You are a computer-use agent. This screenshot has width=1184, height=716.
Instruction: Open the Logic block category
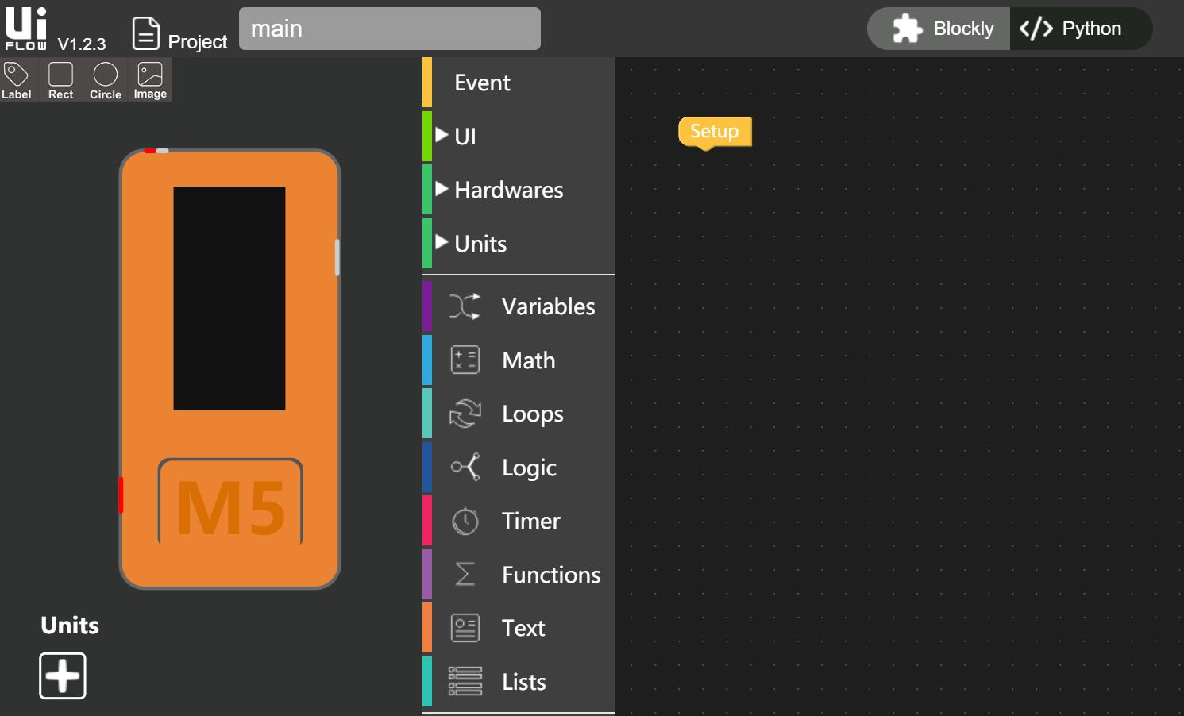coord(528,468)
